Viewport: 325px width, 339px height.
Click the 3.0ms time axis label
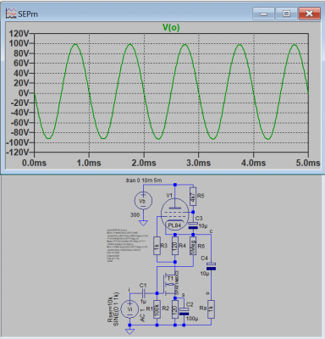pyautogui.click(x=199, y=163)
